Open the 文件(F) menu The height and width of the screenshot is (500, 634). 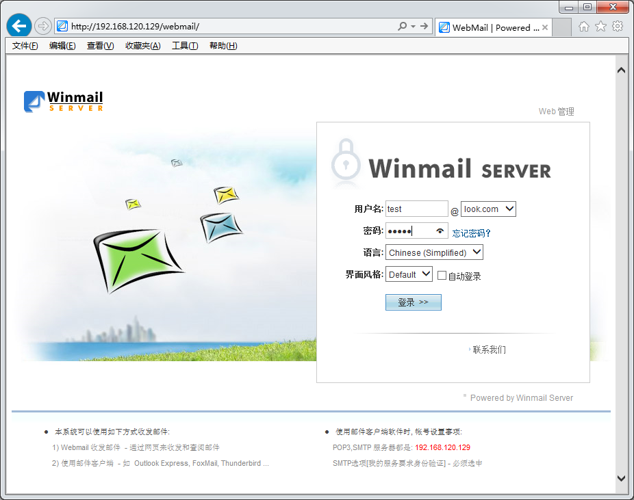click(x=25, y=46)
